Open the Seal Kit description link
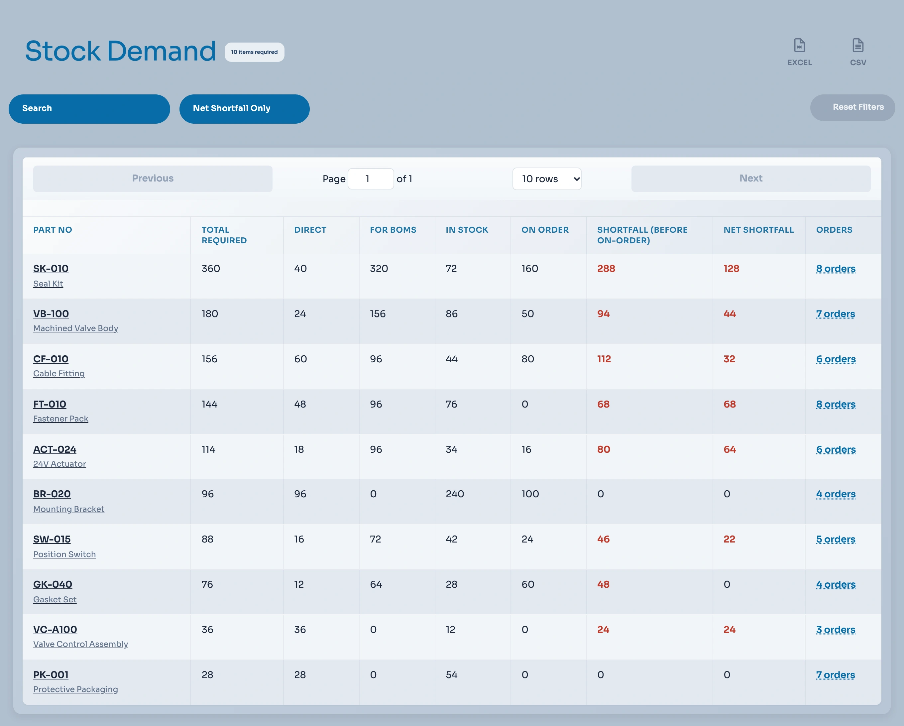 [48, 284]
